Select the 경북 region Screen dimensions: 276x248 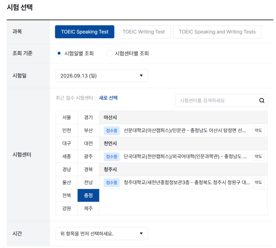pos(88,169)
